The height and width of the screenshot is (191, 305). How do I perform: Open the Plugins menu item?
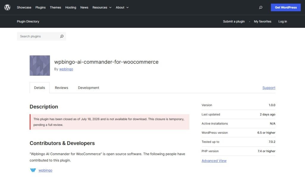click(x=41, y=7)
